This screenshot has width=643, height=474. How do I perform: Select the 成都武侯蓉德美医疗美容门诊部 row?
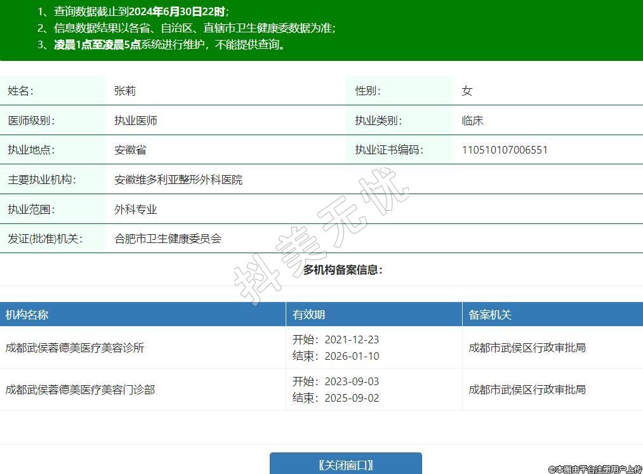(80, 390)
